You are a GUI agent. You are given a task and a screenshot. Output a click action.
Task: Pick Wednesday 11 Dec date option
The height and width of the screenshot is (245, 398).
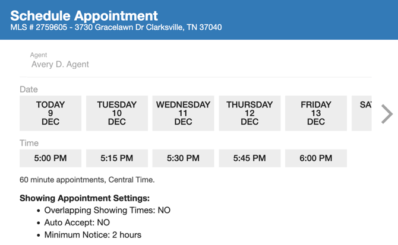183,113
